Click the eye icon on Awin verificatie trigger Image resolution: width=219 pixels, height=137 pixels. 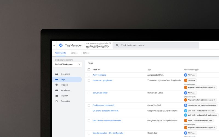186,75
